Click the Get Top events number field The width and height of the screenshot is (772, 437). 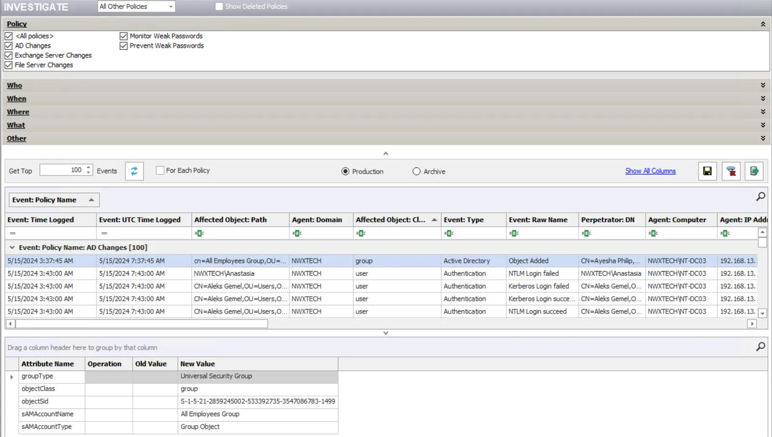pos(62,170)
